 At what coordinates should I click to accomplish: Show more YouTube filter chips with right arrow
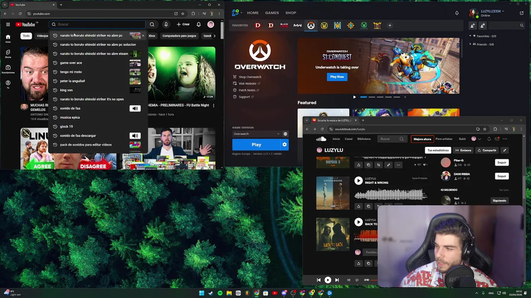point(214,36)
